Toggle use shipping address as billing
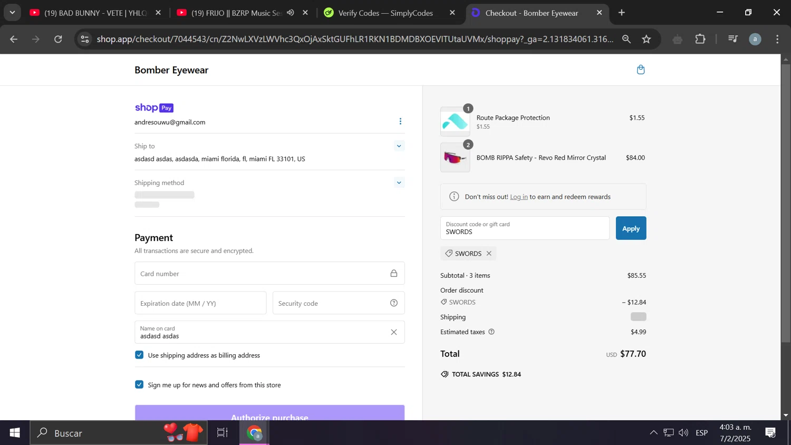 coord(139,355)
